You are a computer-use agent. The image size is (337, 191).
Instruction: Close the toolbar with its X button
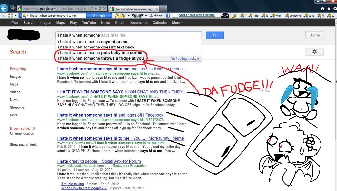coord(4,16)
